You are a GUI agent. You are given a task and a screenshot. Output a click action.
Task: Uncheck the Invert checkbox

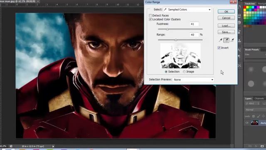pyautogui.click(x=219, y=48)
